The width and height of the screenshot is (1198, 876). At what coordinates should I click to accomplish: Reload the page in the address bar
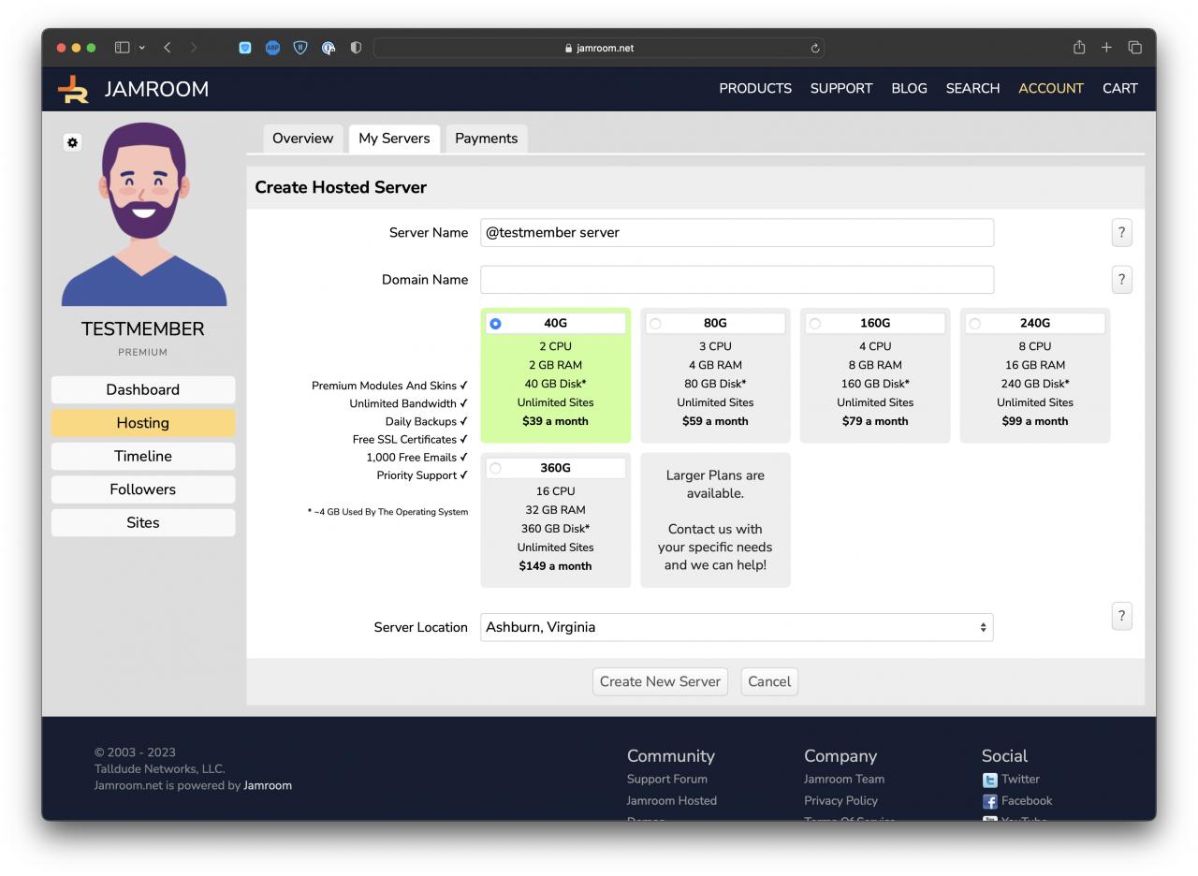815,49
